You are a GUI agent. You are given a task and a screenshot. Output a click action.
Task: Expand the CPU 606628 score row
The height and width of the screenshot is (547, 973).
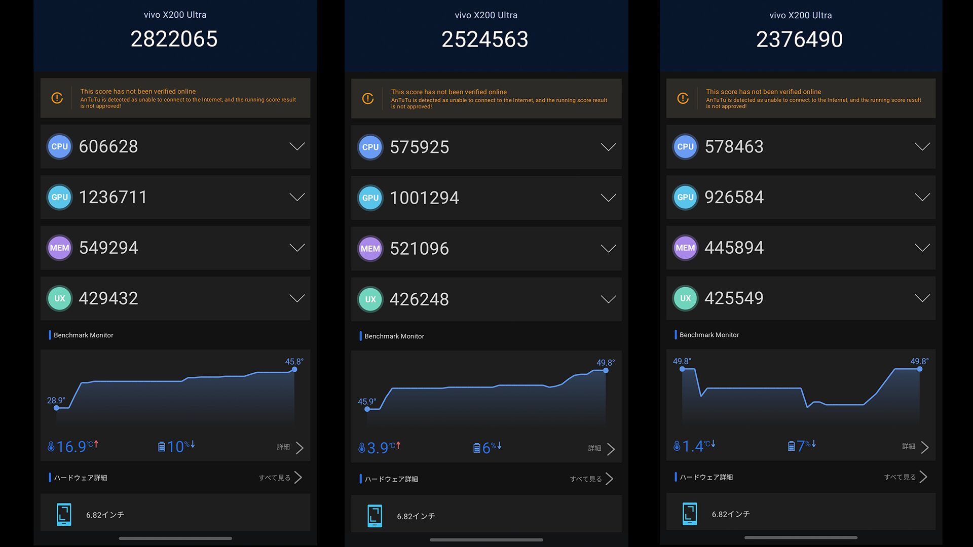click(x=175, y=146)
